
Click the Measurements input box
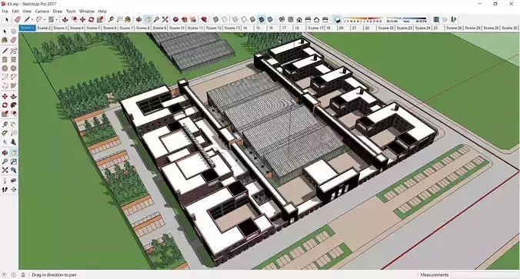point(485,274)
